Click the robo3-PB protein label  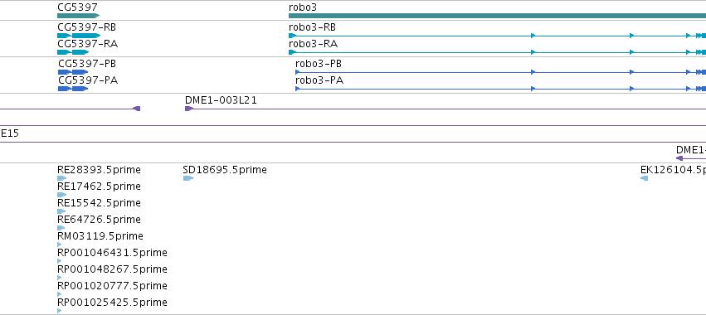319,64
